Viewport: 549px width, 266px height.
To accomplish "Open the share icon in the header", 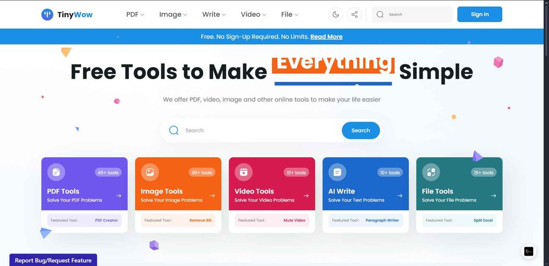I will (354, 14).
